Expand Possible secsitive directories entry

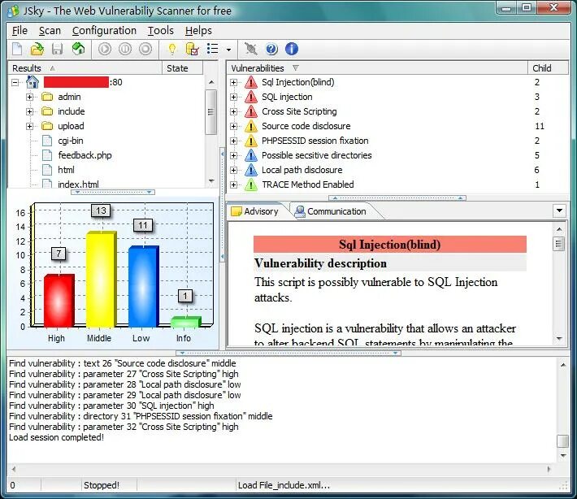233,155
